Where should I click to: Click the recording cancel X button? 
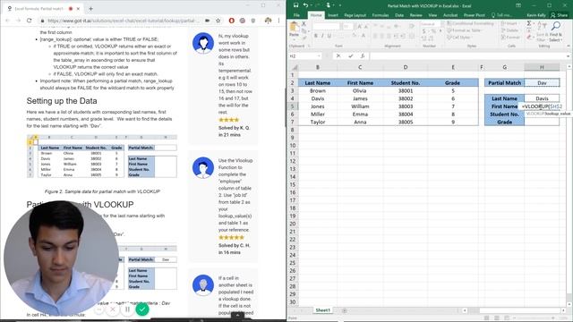click(x=113, y=309)
